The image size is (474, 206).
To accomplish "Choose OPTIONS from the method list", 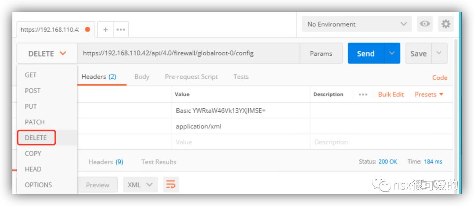I will pos(47,185).
